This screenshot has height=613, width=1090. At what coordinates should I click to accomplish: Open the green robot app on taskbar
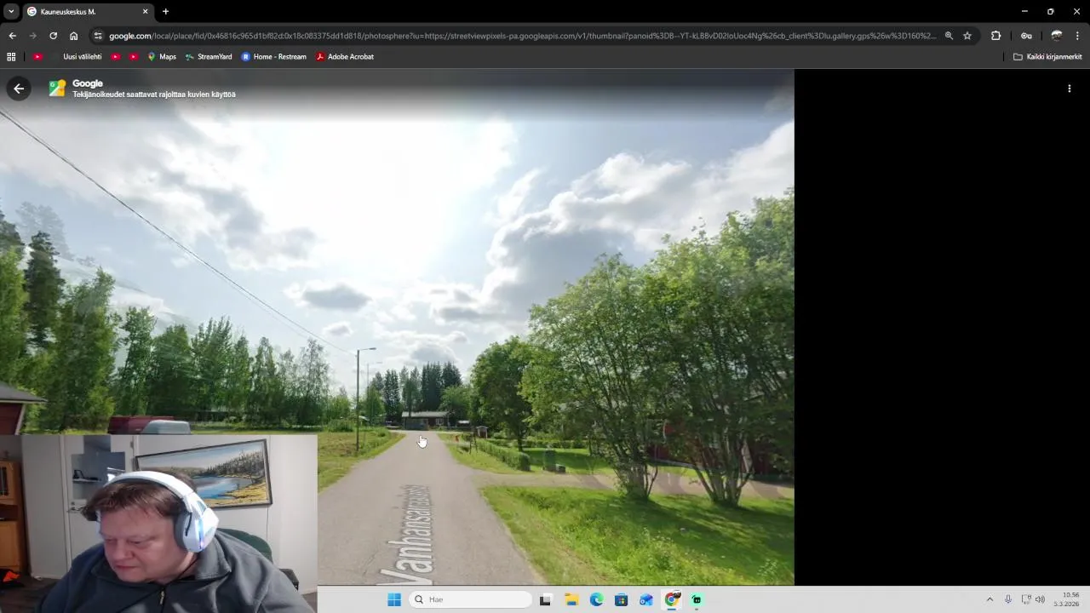(697, 599)
